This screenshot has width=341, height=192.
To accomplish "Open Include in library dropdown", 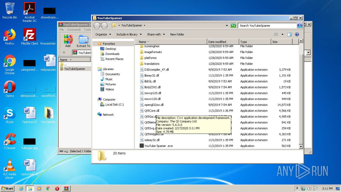I will click(129, 34).
